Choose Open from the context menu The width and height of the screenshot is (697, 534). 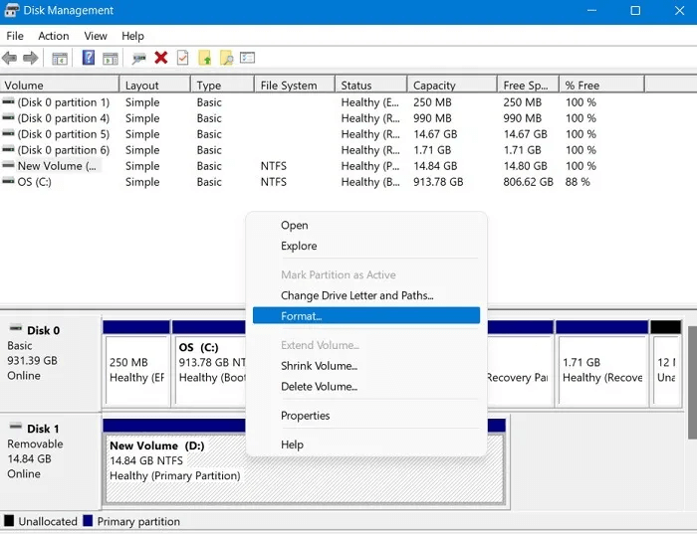366,225
